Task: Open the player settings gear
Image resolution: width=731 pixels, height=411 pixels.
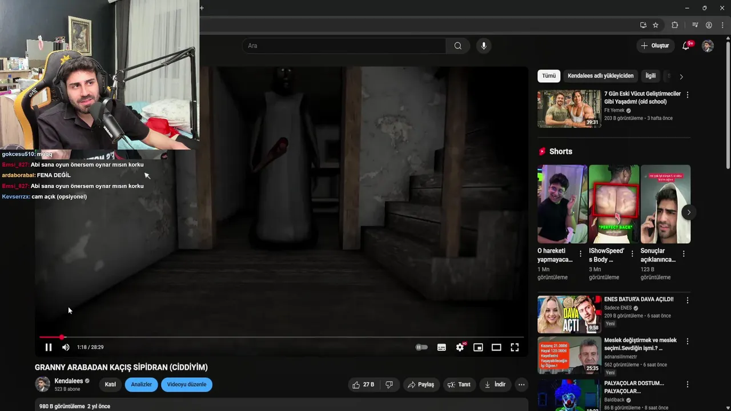Action: (460, 347)
